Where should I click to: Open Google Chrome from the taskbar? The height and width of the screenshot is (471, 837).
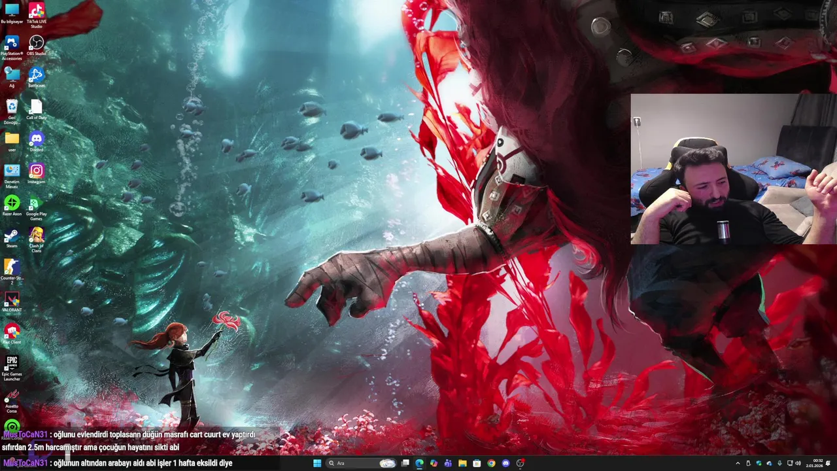tap(491, 463)
